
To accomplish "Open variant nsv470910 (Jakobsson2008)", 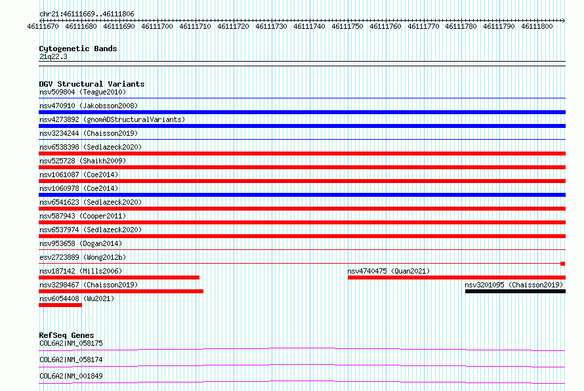I will 89,106.
